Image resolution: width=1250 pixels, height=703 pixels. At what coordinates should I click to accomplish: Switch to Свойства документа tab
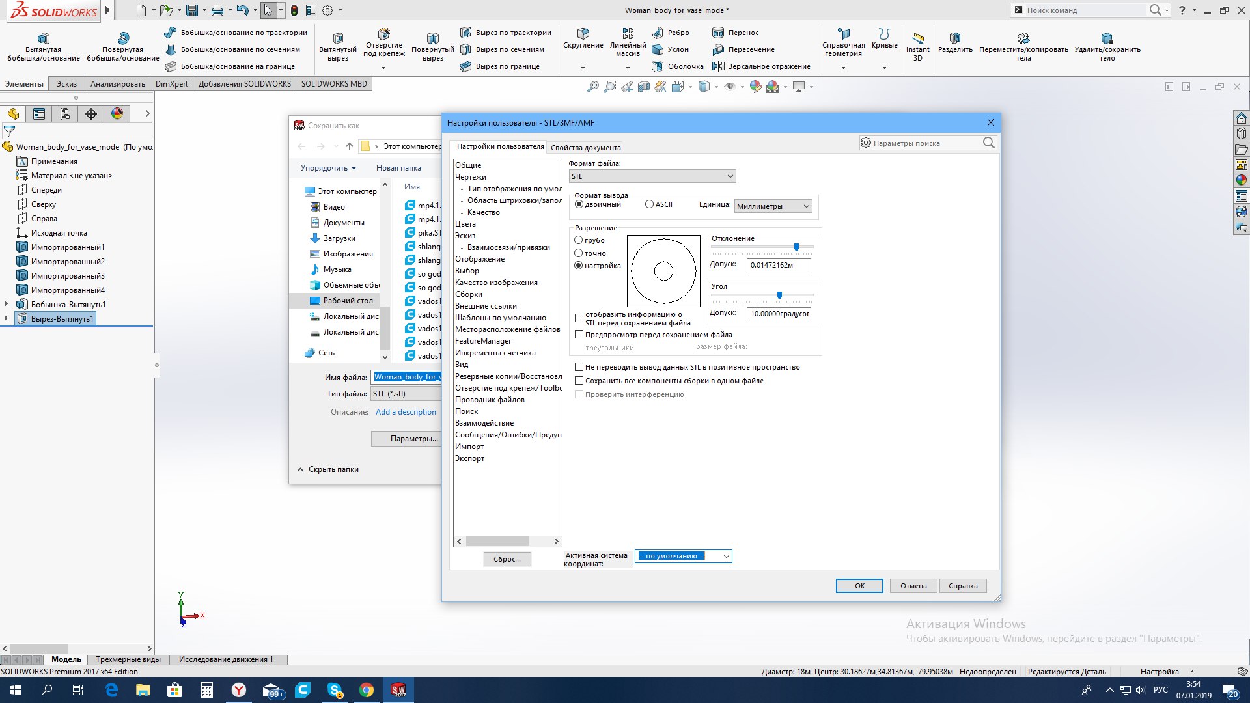tap(585, 148)
